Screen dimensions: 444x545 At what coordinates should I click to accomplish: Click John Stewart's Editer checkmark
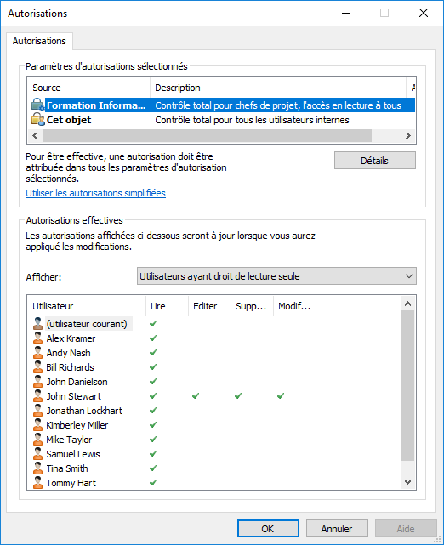tap(196, 396)
